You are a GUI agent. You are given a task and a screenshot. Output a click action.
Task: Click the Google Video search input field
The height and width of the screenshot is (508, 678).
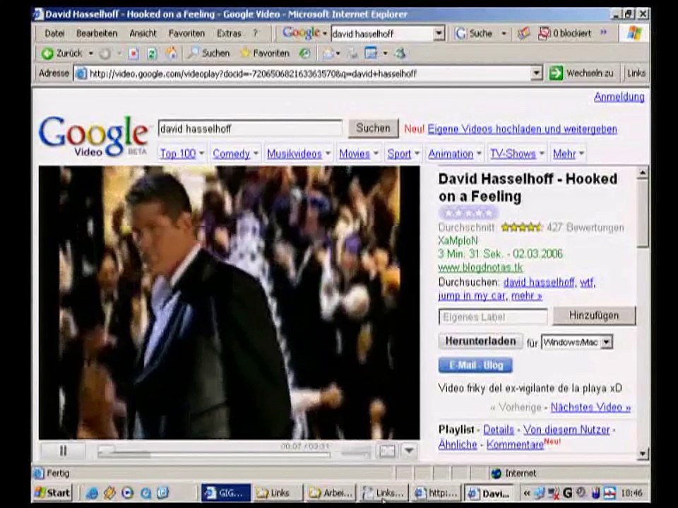(x=250, y=128)
